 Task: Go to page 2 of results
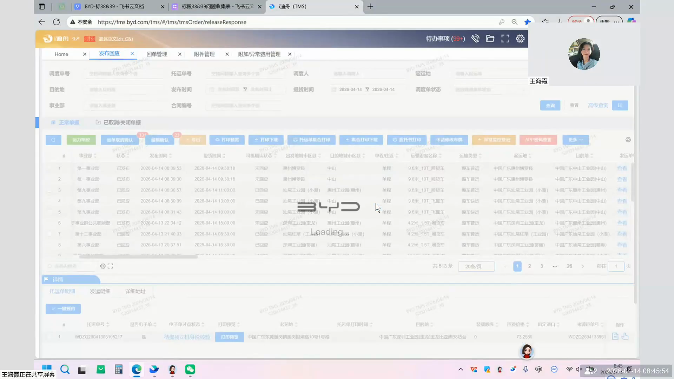pos(529,266)
